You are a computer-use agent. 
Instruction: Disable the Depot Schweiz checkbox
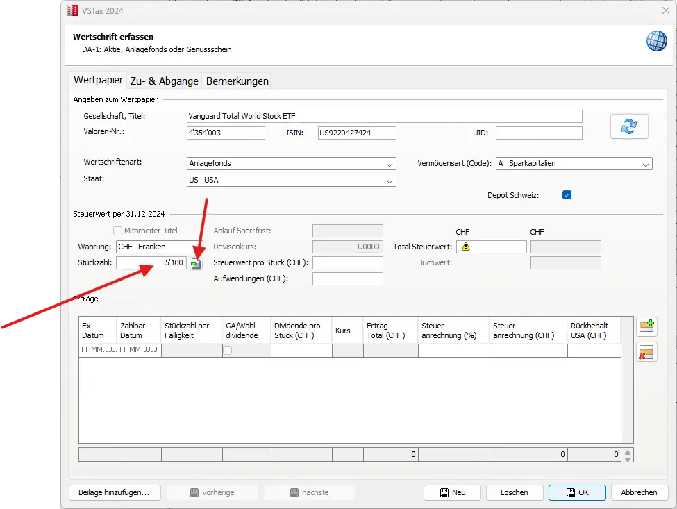(x=567, y=195)
